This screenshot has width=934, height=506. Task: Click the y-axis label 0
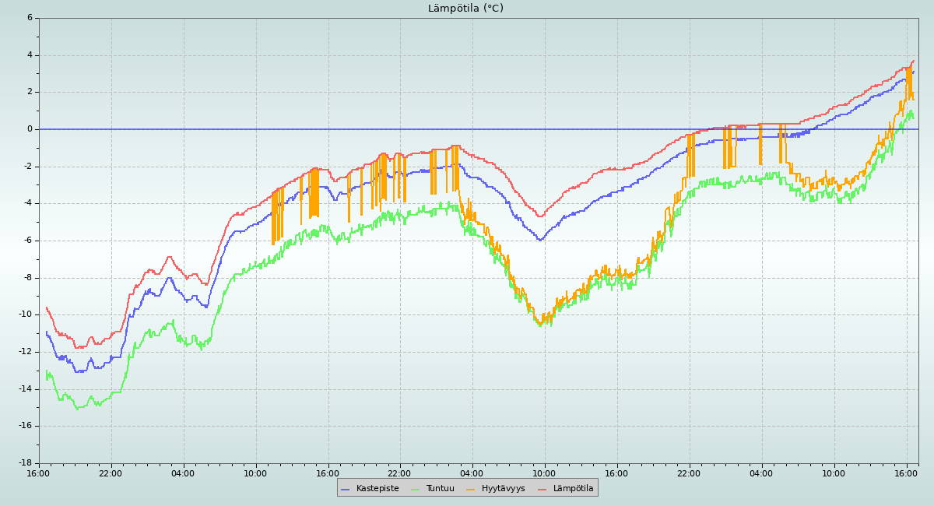30,129
